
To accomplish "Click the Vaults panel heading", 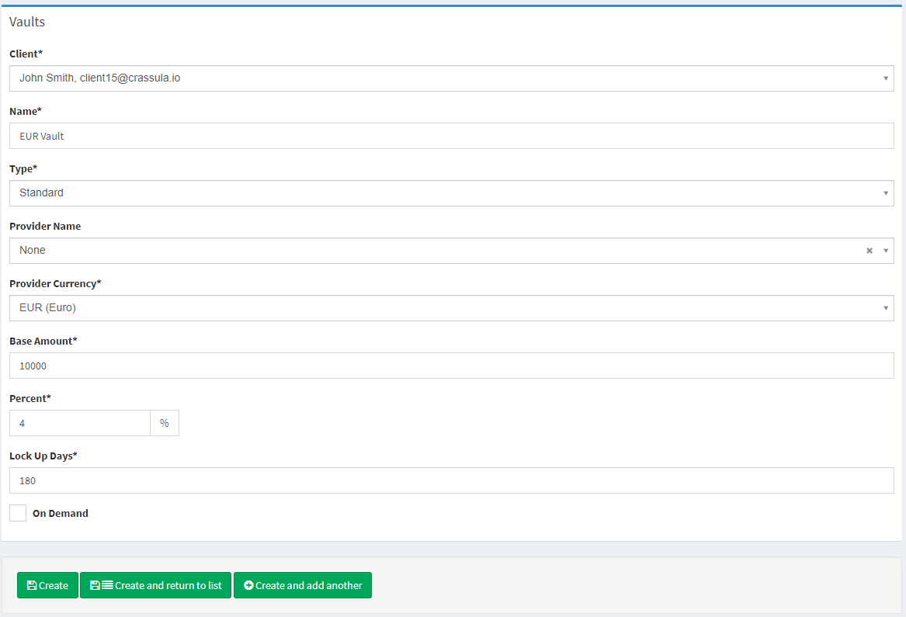I will point(27,22).
